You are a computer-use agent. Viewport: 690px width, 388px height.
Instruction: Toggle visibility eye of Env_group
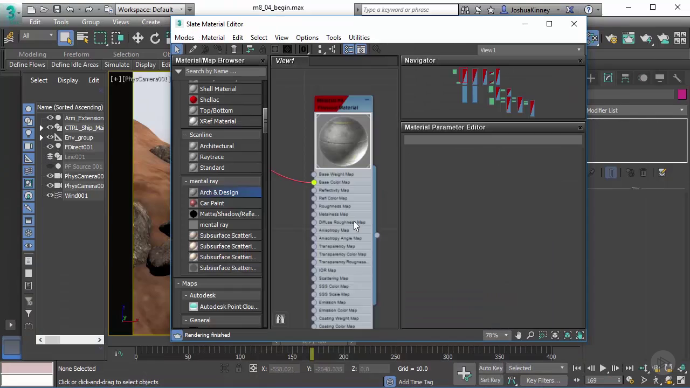(50, 137)
